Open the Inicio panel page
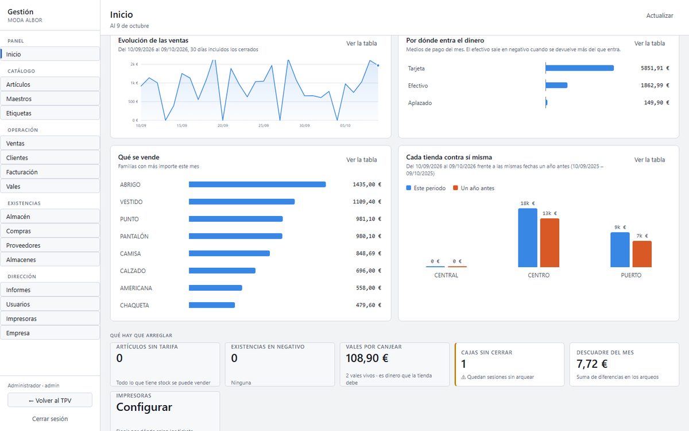 [x=50, y=54]
